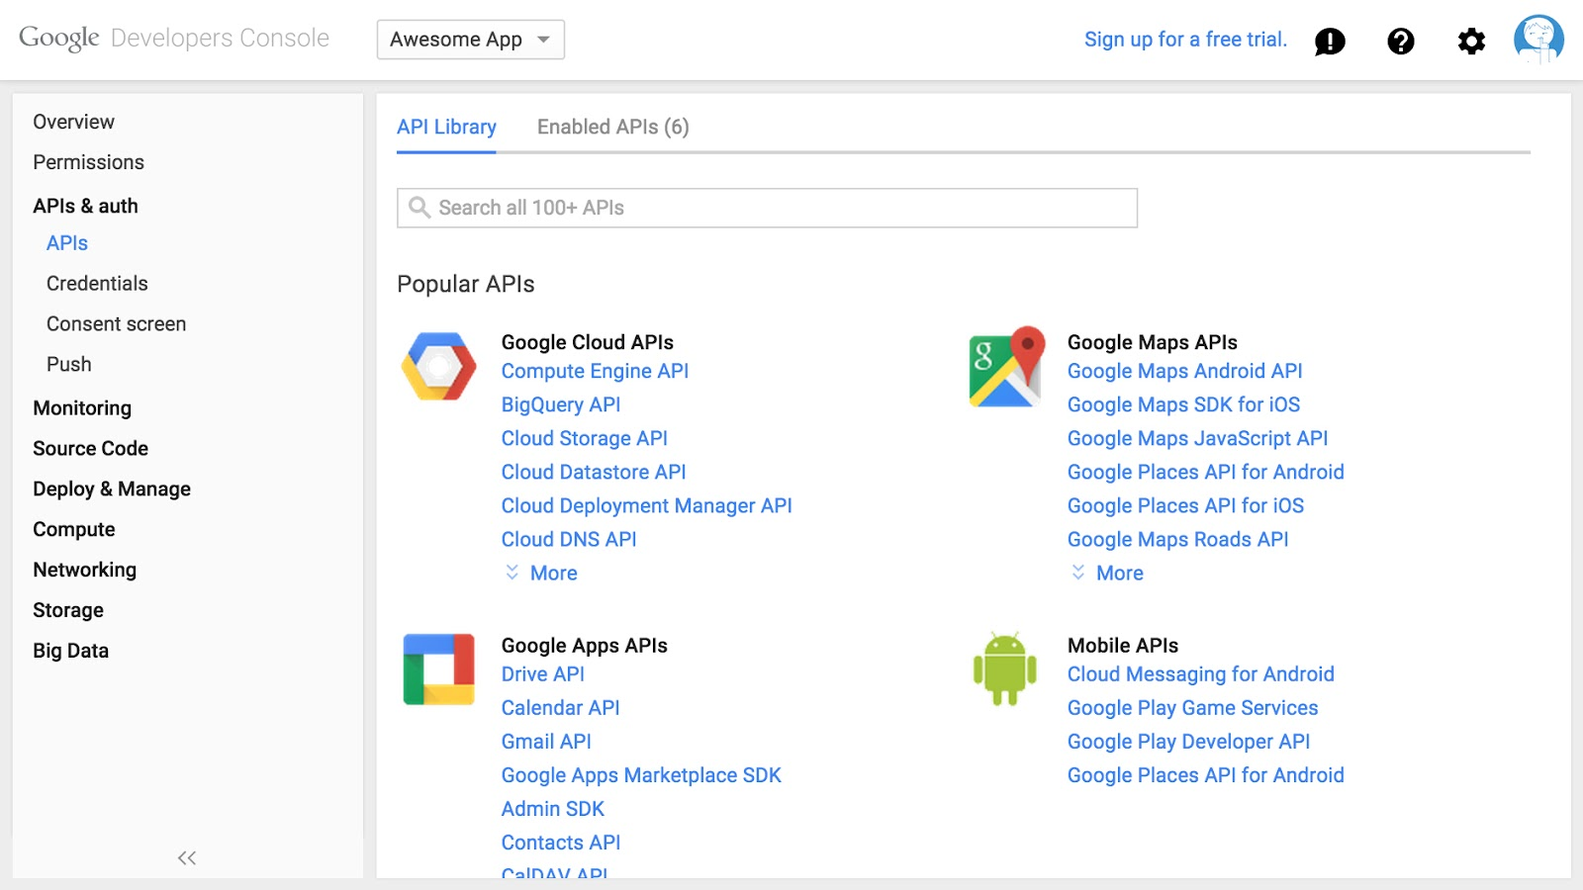Open Compute Engine API link
Screen dimensions: 1583x890
point(595,371)
